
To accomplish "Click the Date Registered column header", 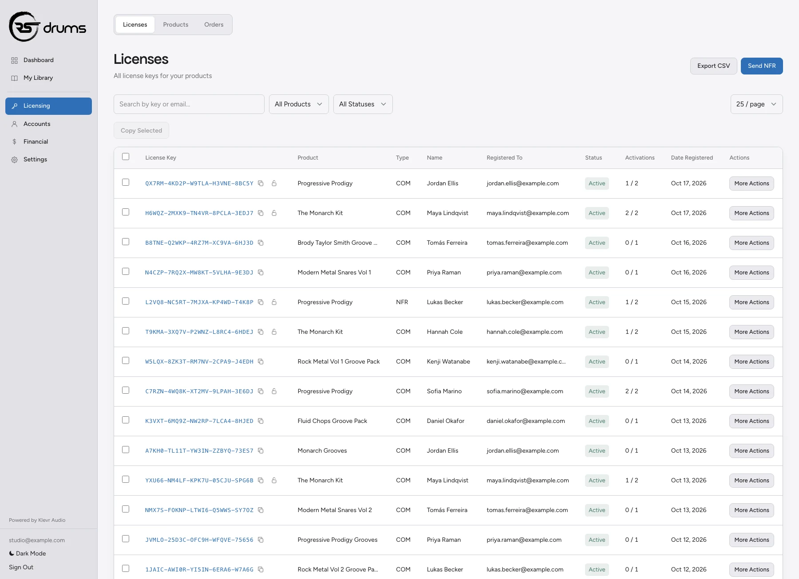I will pos(692,158).
